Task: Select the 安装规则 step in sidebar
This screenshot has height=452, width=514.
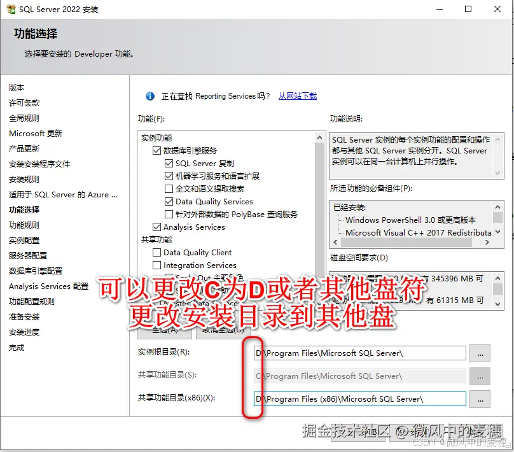Action: [24, 180]
